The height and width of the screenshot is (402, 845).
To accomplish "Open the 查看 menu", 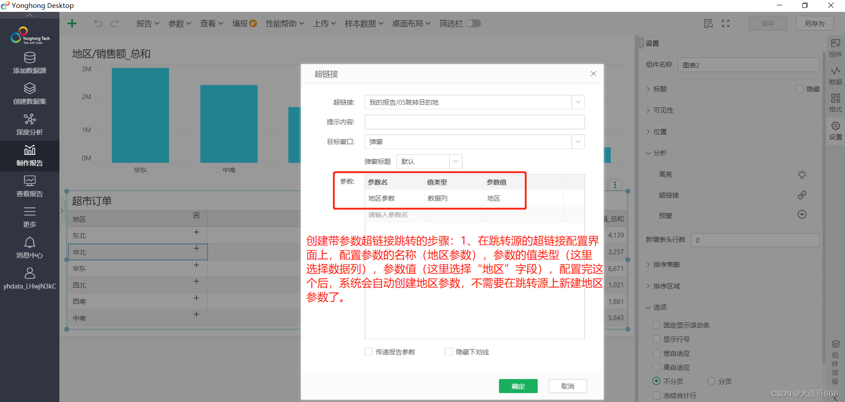I will pyautogui.click(x=212, y=23).
